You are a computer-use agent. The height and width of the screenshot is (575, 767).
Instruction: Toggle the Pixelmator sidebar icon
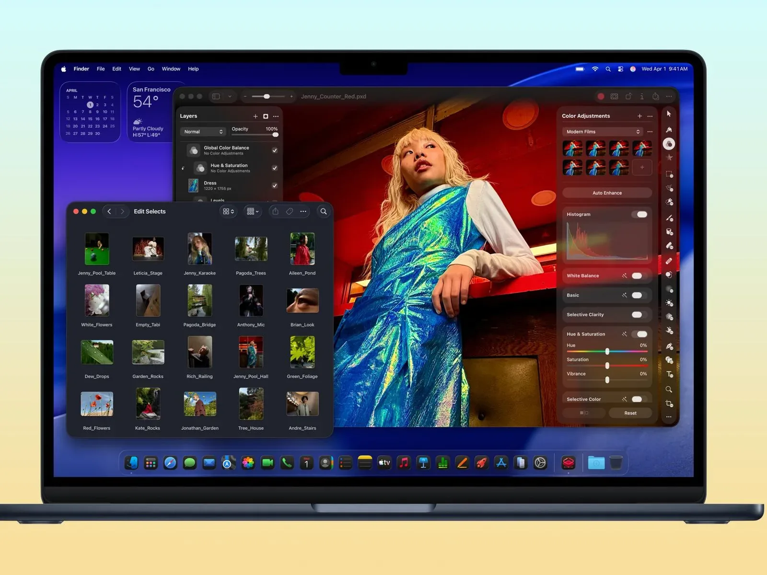click(x=216, y=96)
